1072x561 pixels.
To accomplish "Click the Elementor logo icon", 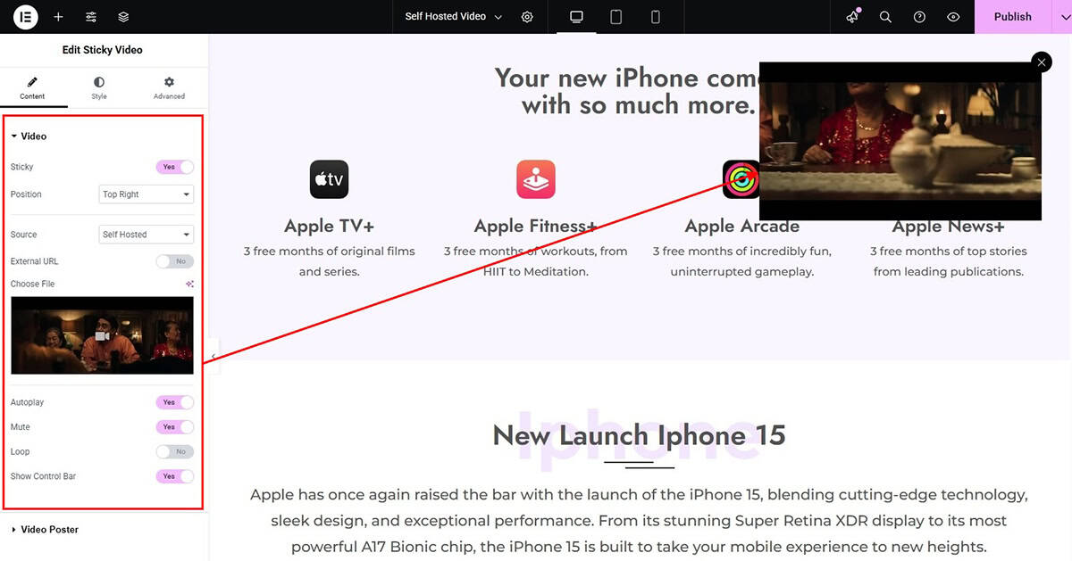I will click(x=26, y=17).
